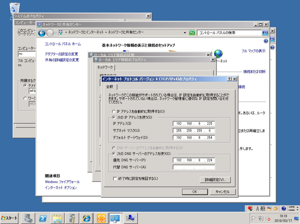The height and width of the screenshot is (224, 300).
Task: Switch to the Control Panel taskbar item
Action: 116,218
